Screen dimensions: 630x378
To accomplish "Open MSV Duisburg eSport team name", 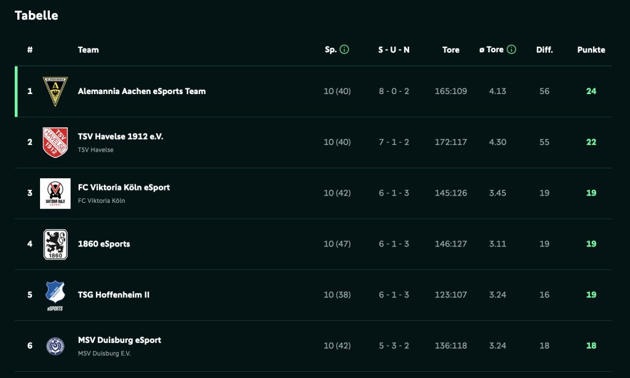I will coord(119,341).
